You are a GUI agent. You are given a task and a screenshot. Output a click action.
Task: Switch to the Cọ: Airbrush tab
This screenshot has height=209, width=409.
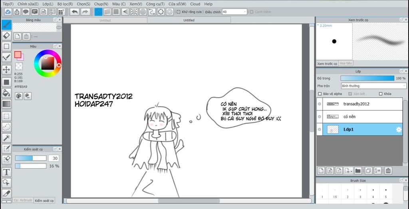[23, 200]
